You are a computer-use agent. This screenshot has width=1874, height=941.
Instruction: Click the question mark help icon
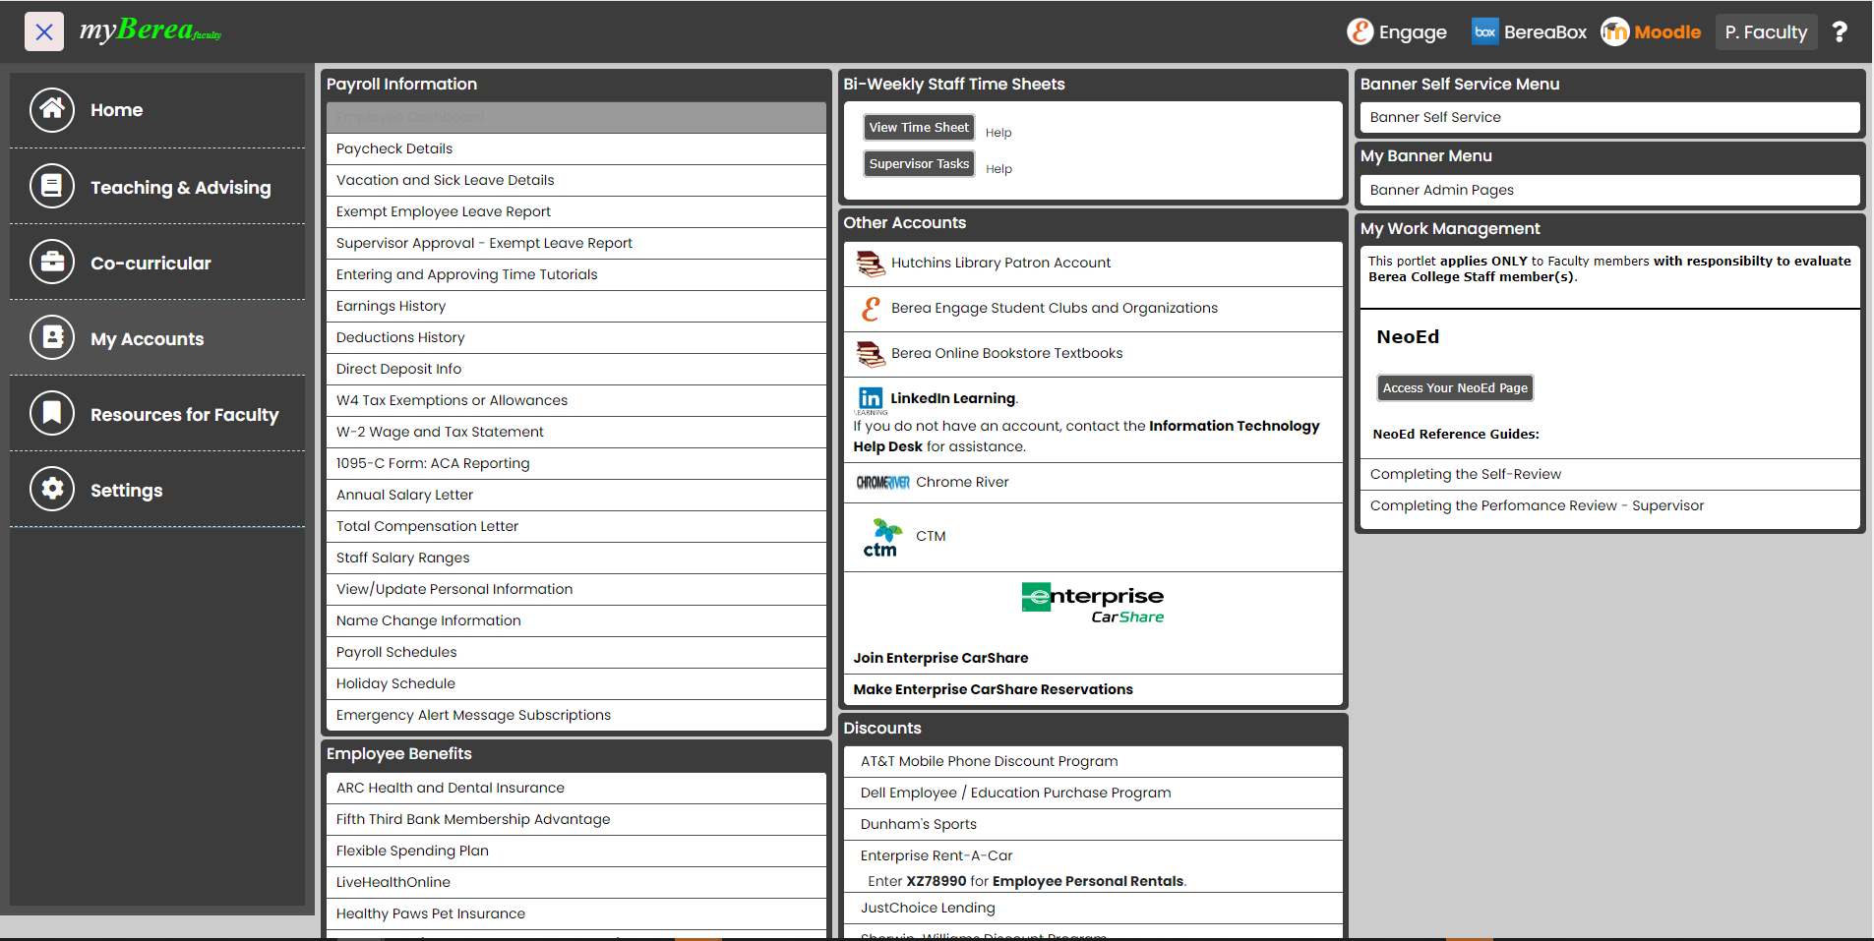pyautogui.click(x=1839, y=32)
